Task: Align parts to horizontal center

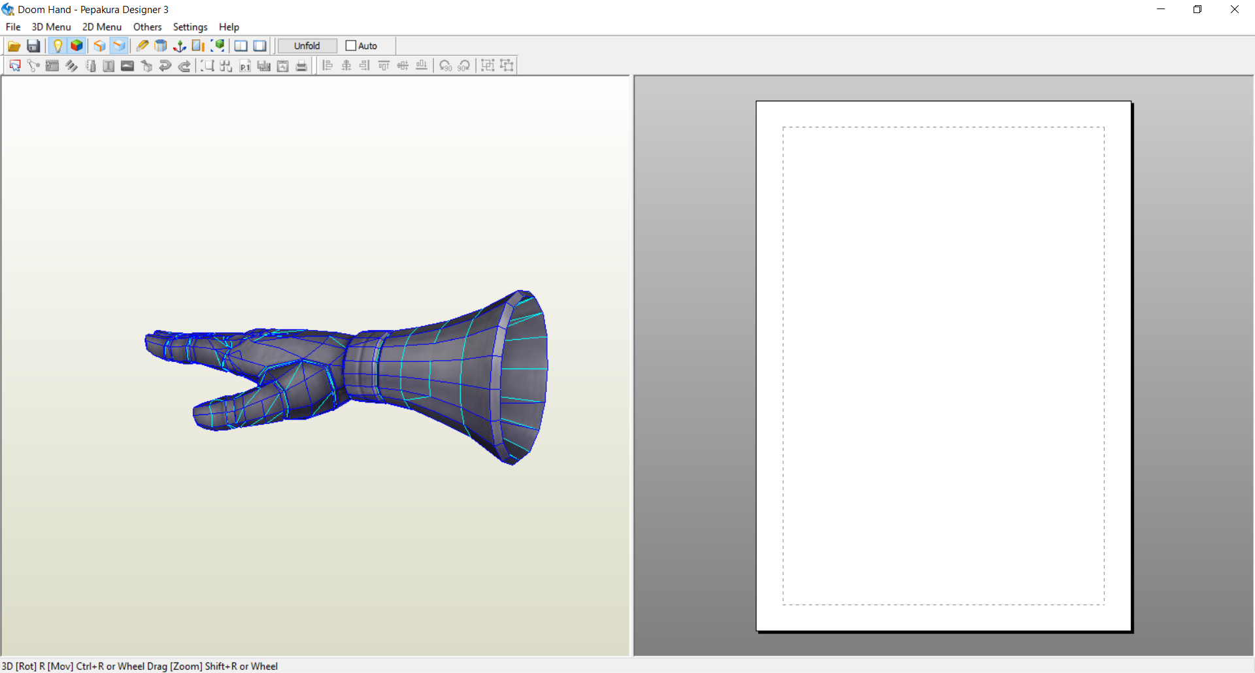Action: pos(346,65)
